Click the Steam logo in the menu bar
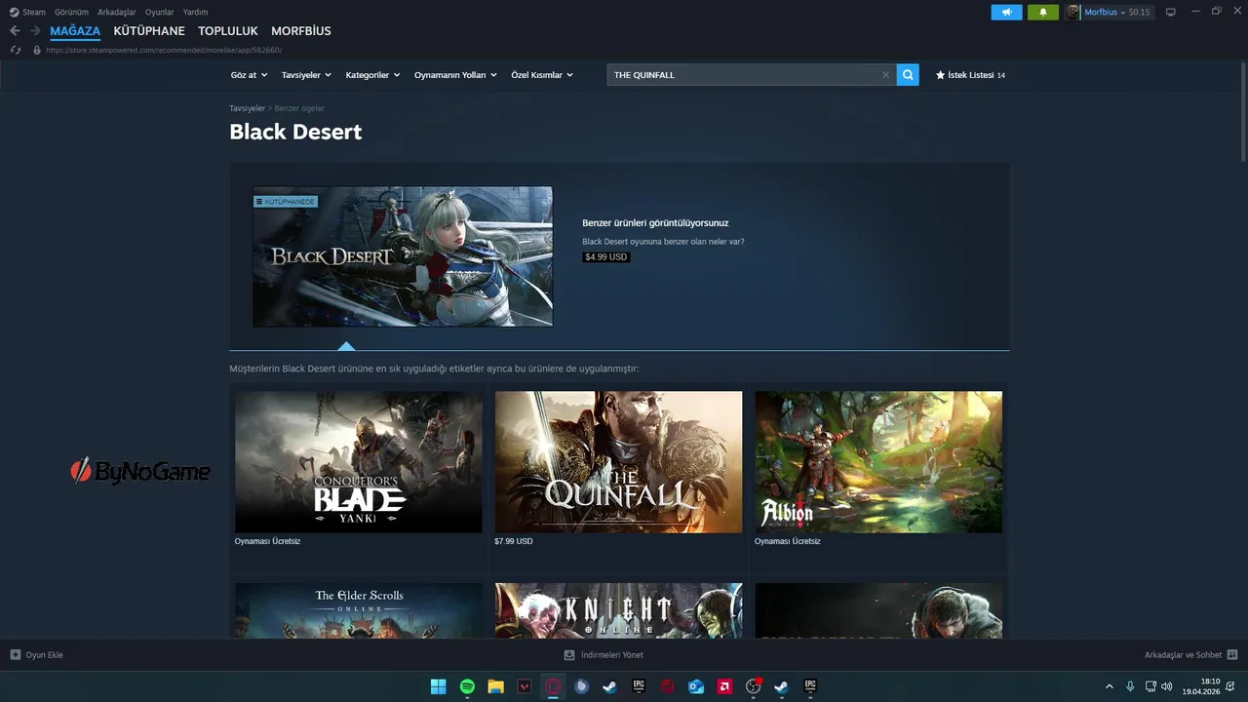 click(15, 13)
